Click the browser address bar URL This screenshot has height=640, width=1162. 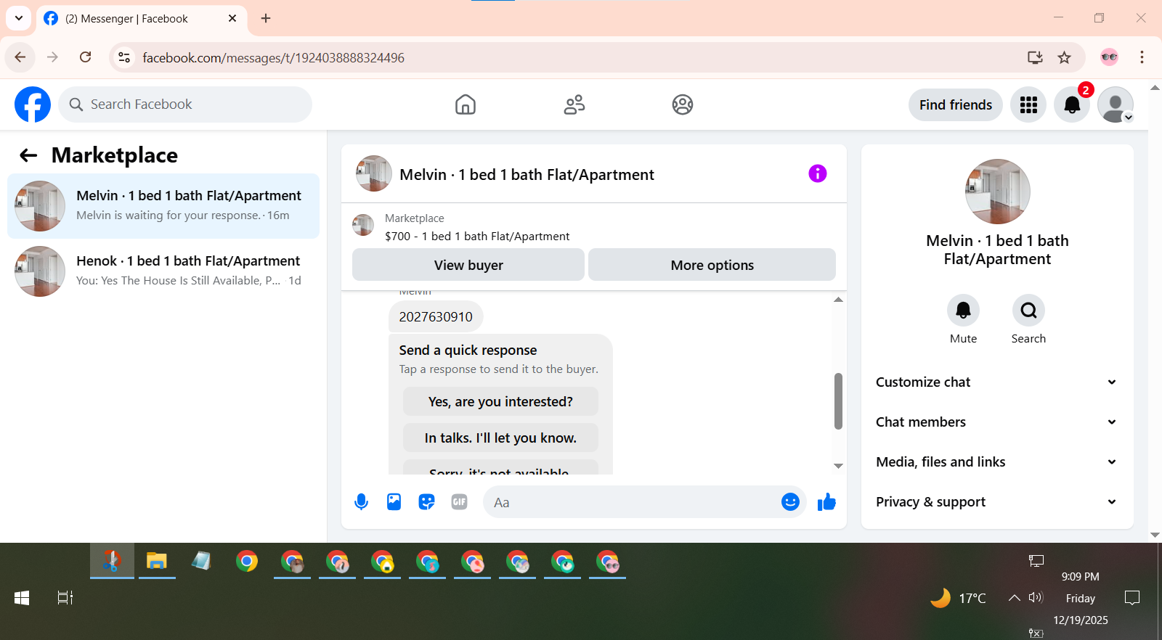click(x=273, y=57)
